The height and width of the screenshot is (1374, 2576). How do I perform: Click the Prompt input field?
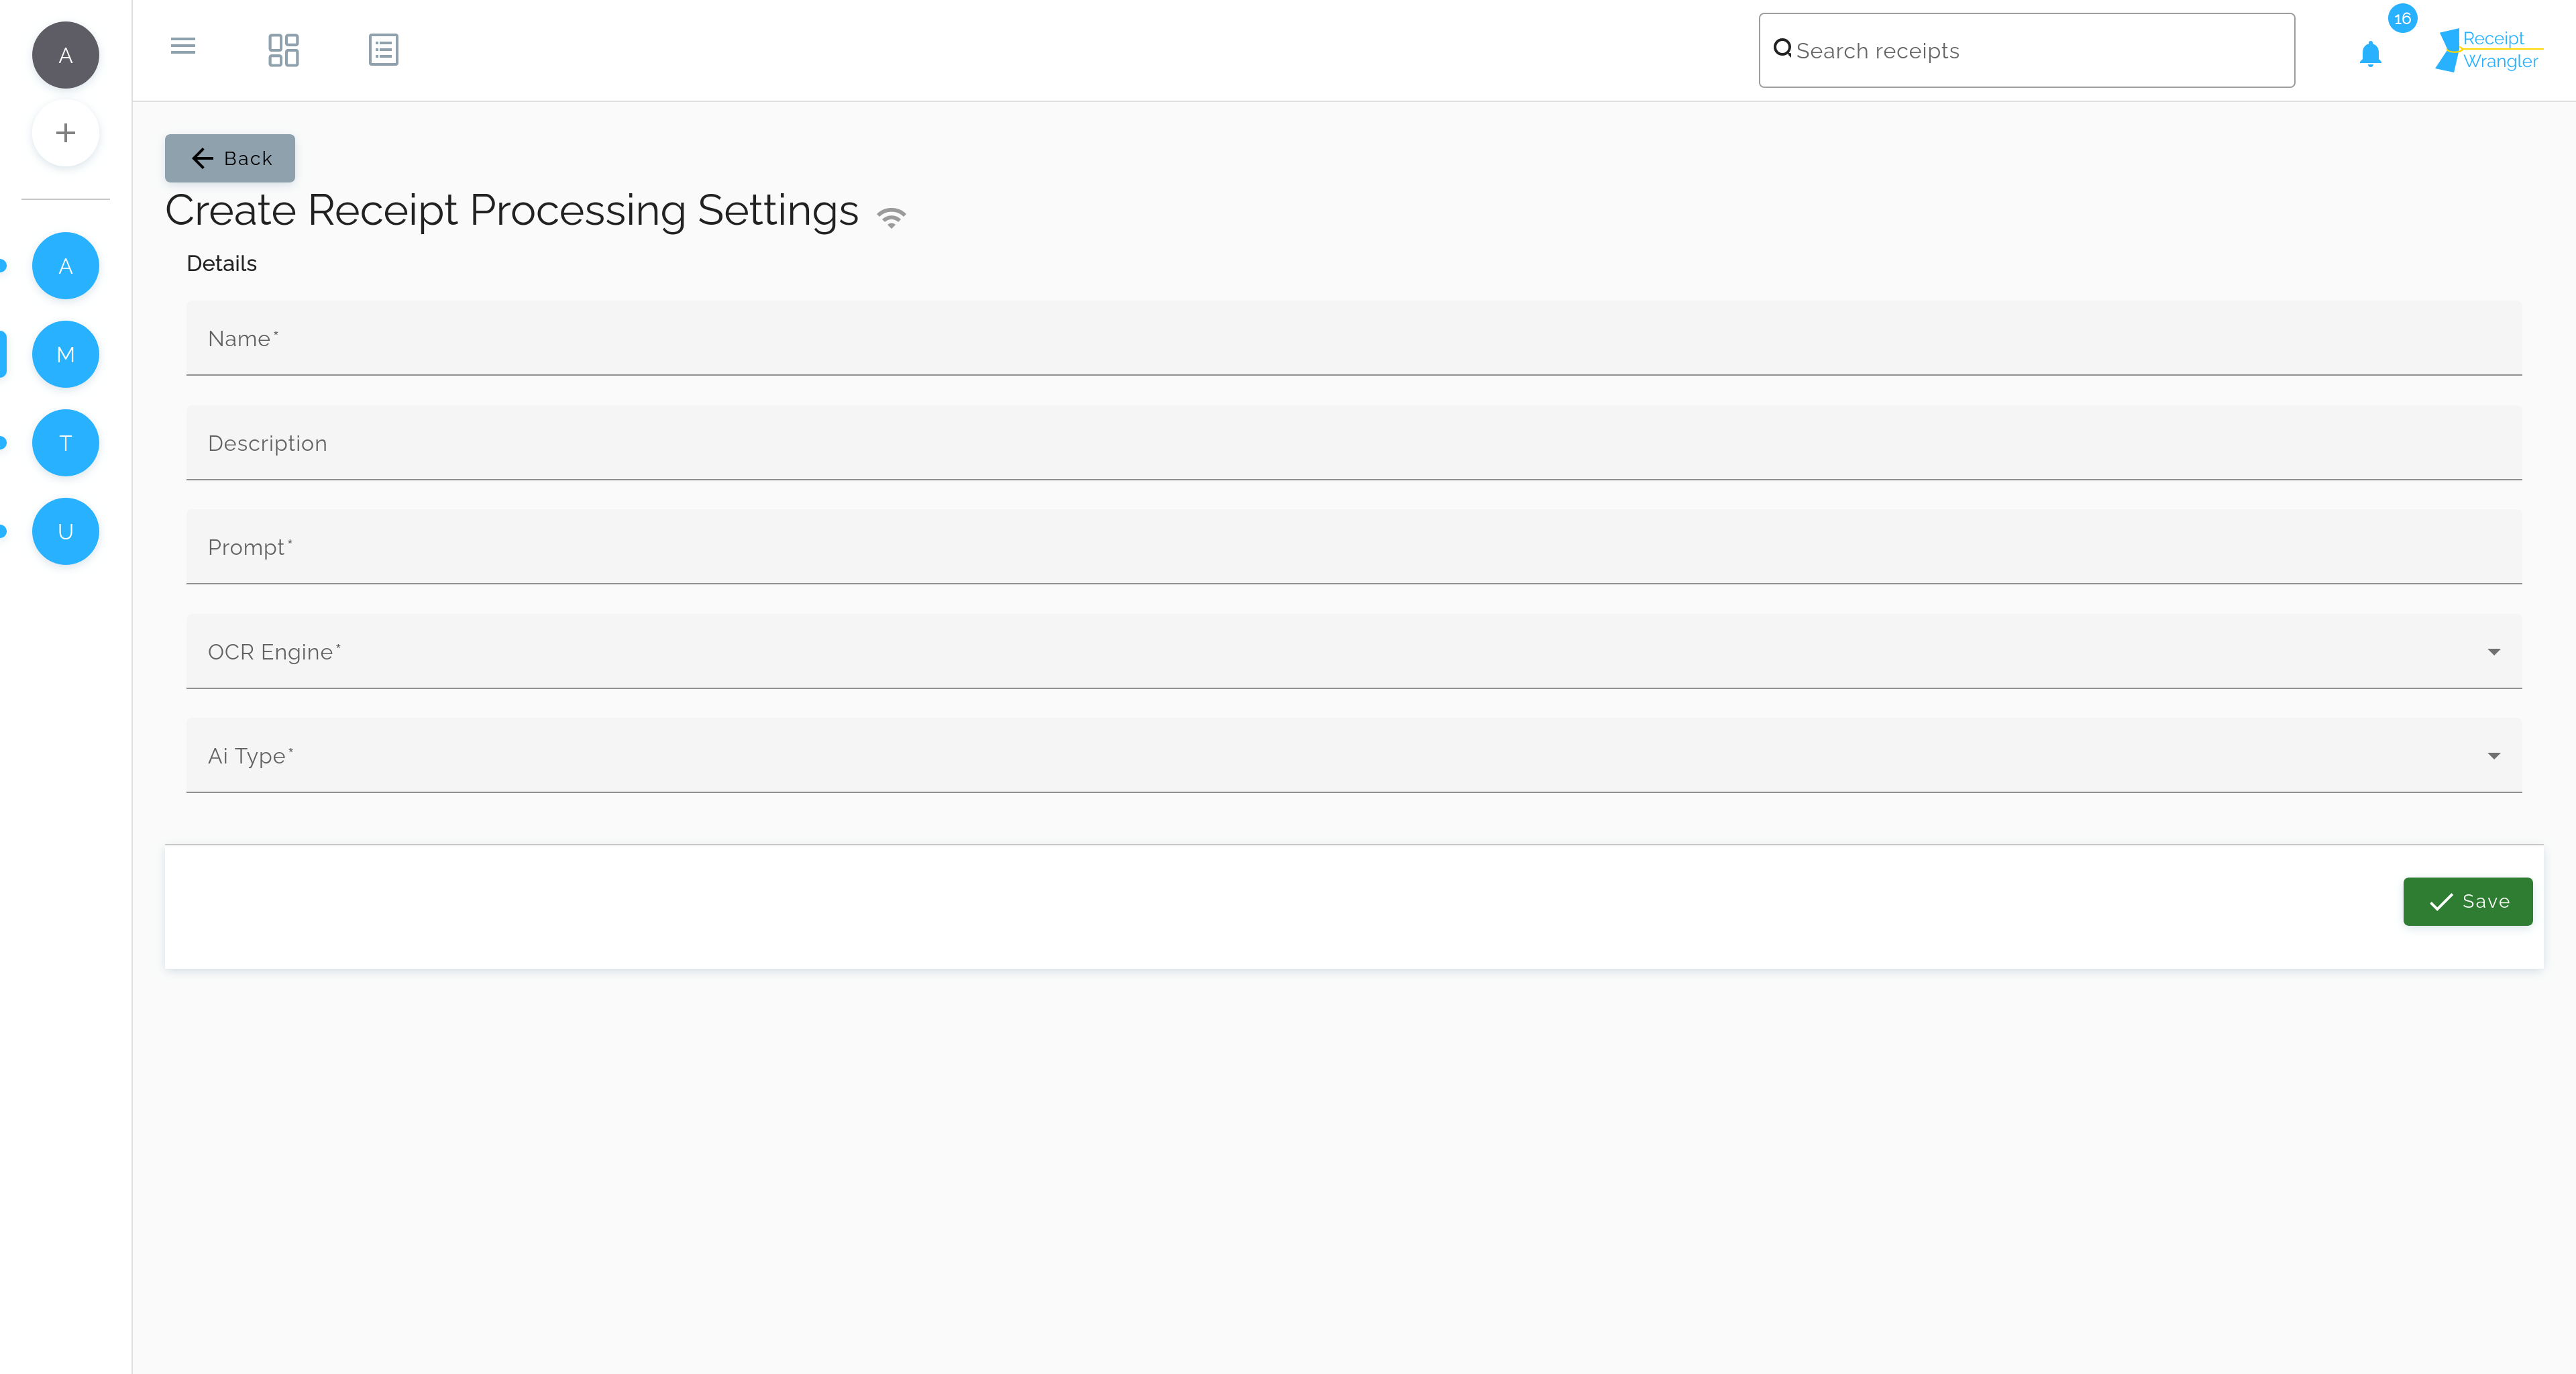click(x=1354, y=545)
